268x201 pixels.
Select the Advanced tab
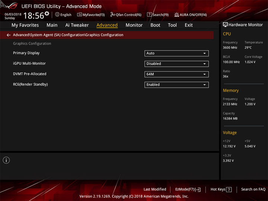click(107, 25)
